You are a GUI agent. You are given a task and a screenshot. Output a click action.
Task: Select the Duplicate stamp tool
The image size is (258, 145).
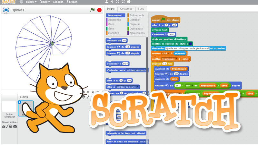point(107,2)
